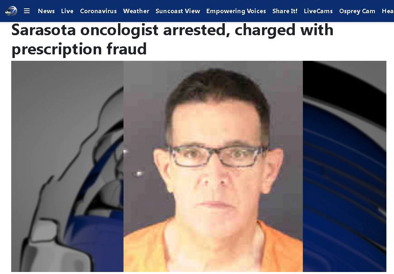This screenshot has width=394, height=274.
Task: Click the eyeglasses in the article photo
Action: point(216,156)
